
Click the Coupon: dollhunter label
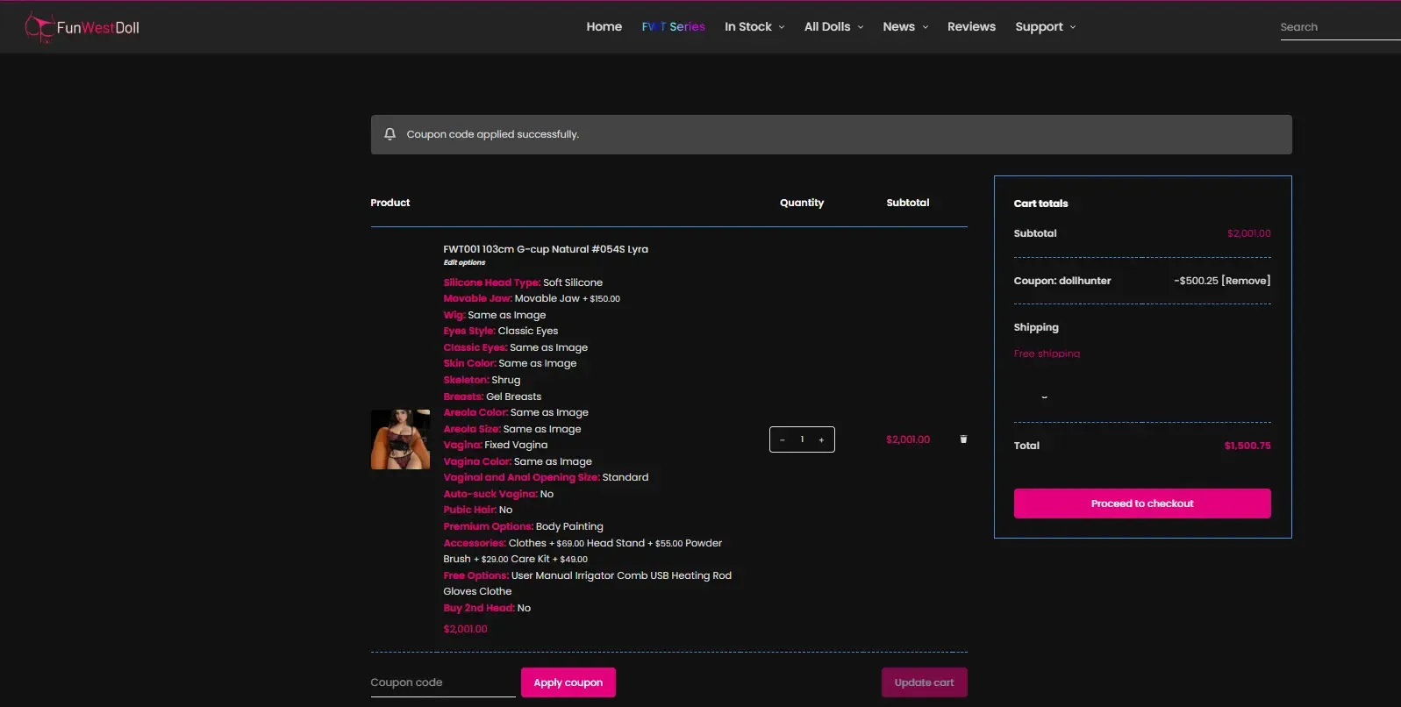(1062, 281)
